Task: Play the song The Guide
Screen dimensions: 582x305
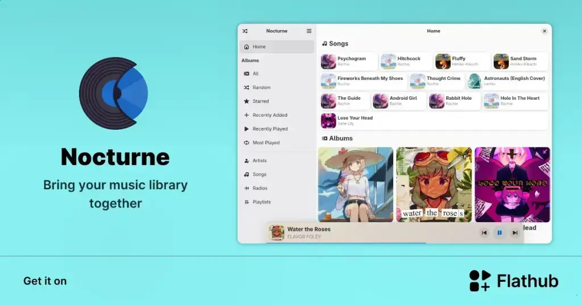Action: click(x=345, y=101)
